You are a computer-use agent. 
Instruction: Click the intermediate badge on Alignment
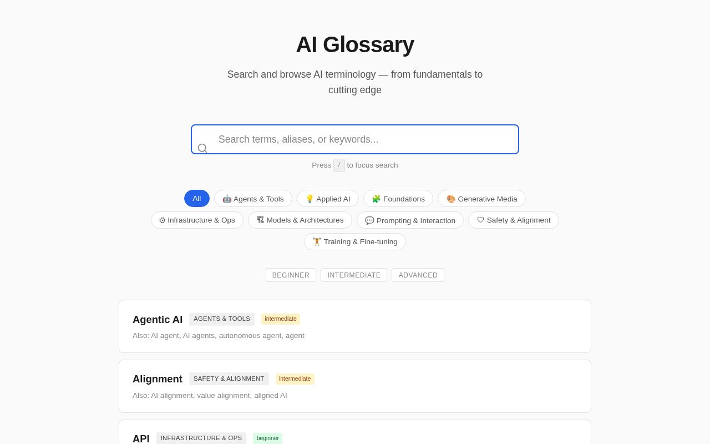[x=295, y=379]
